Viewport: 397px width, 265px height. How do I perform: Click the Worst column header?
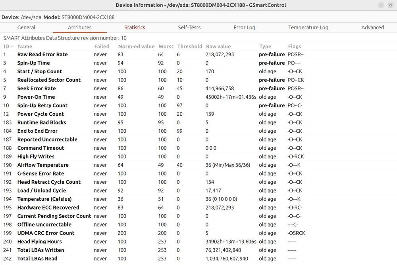pyautogui.click(x=166, y=46)
